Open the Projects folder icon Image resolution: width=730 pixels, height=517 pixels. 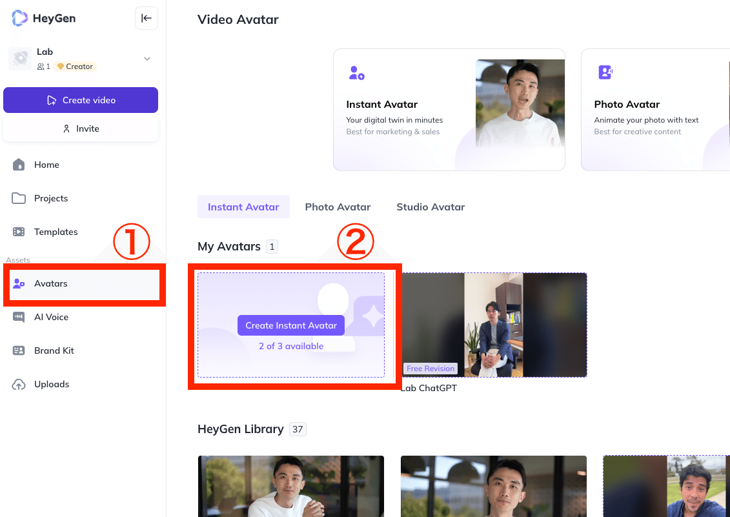(19, 198)
